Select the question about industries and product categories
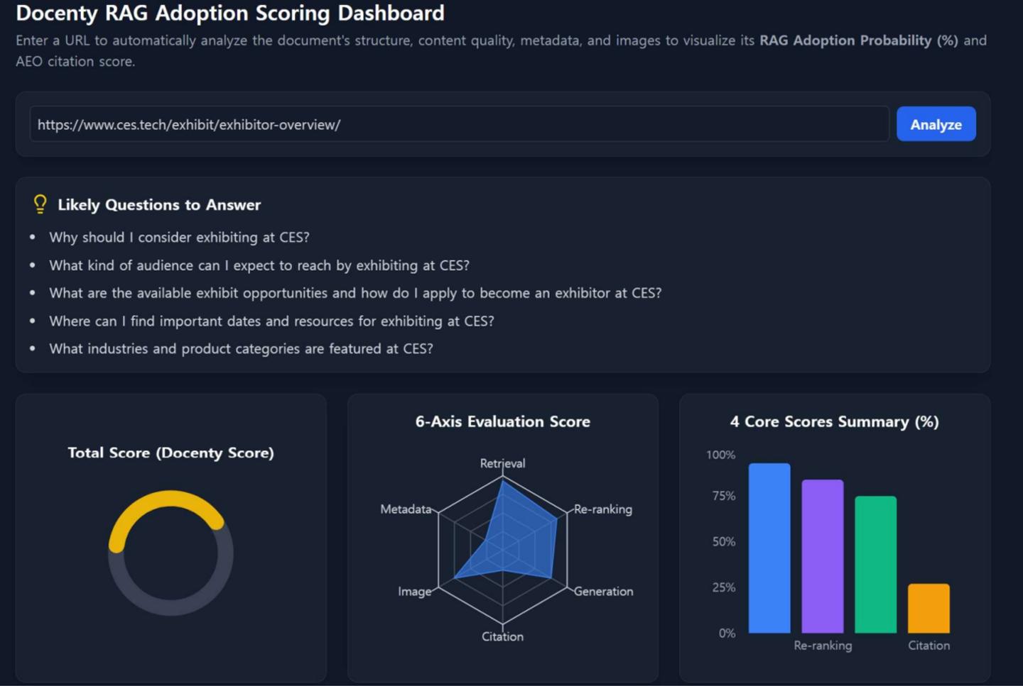The image size is (1023, 686). tap(241, 348)
